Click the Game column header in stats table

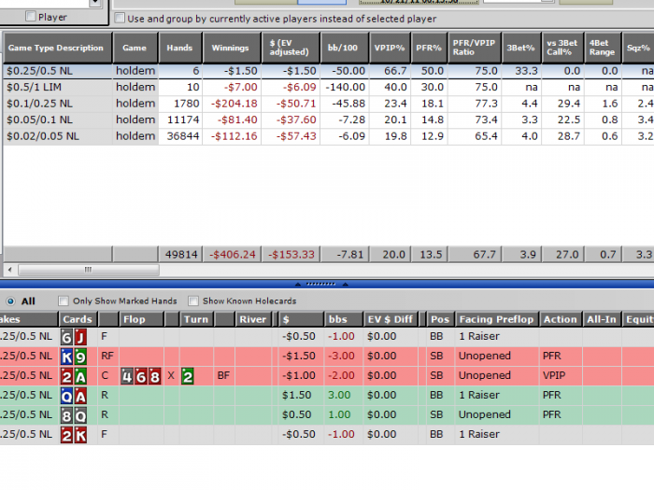(x=135, y=48)
